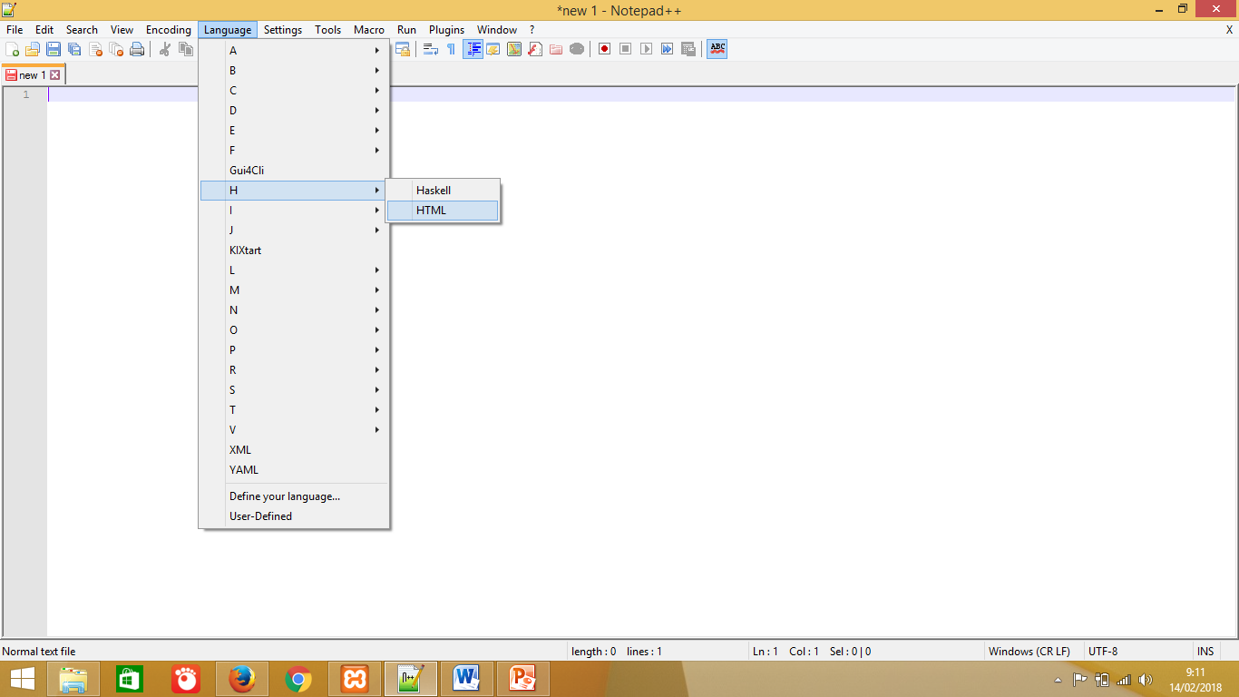
Task: Launch Firefox from the taskbar
Action: [x=241, y=678]
